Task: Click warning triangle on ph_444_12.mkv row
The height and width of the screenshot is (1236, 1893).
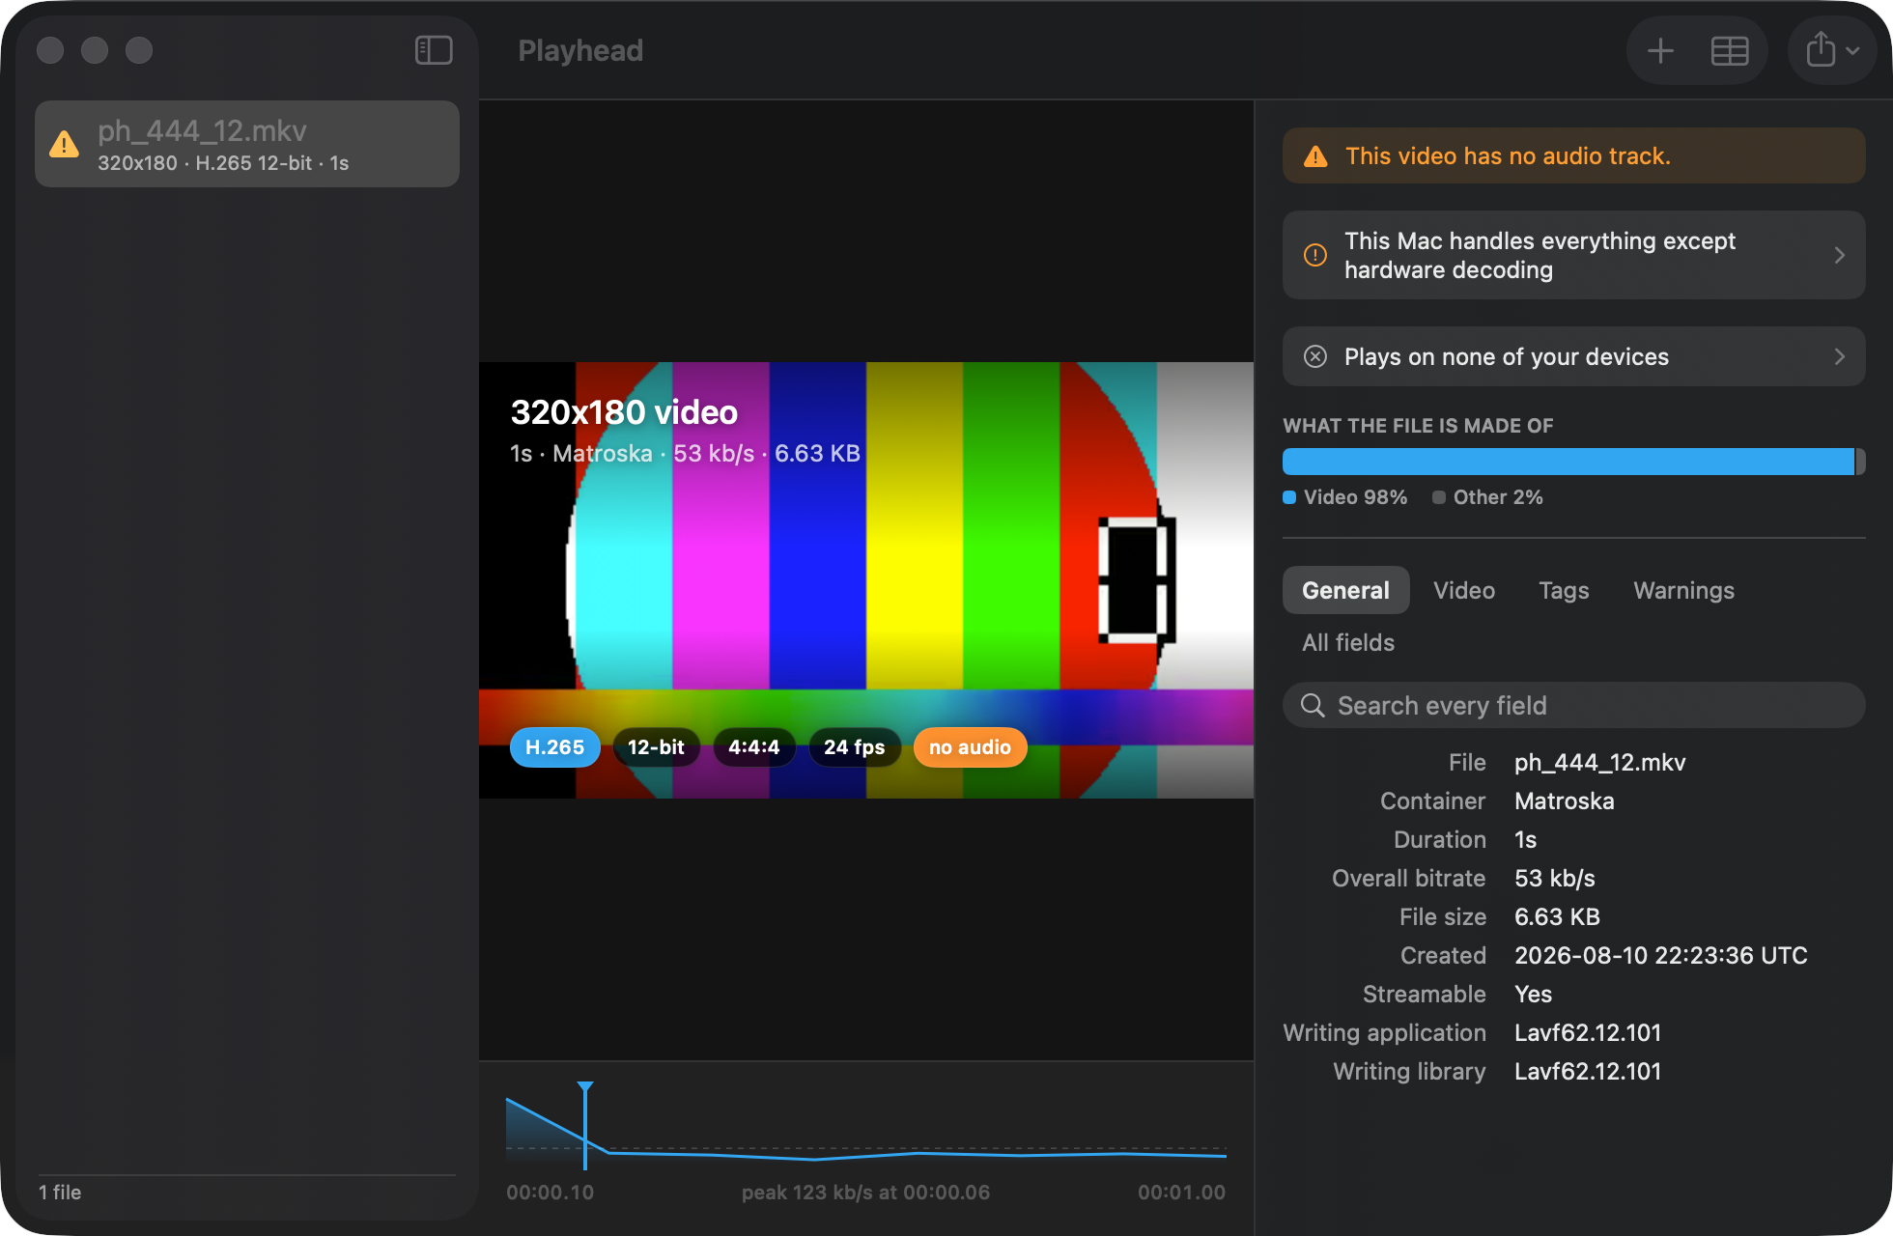Action: coord(65,144)
